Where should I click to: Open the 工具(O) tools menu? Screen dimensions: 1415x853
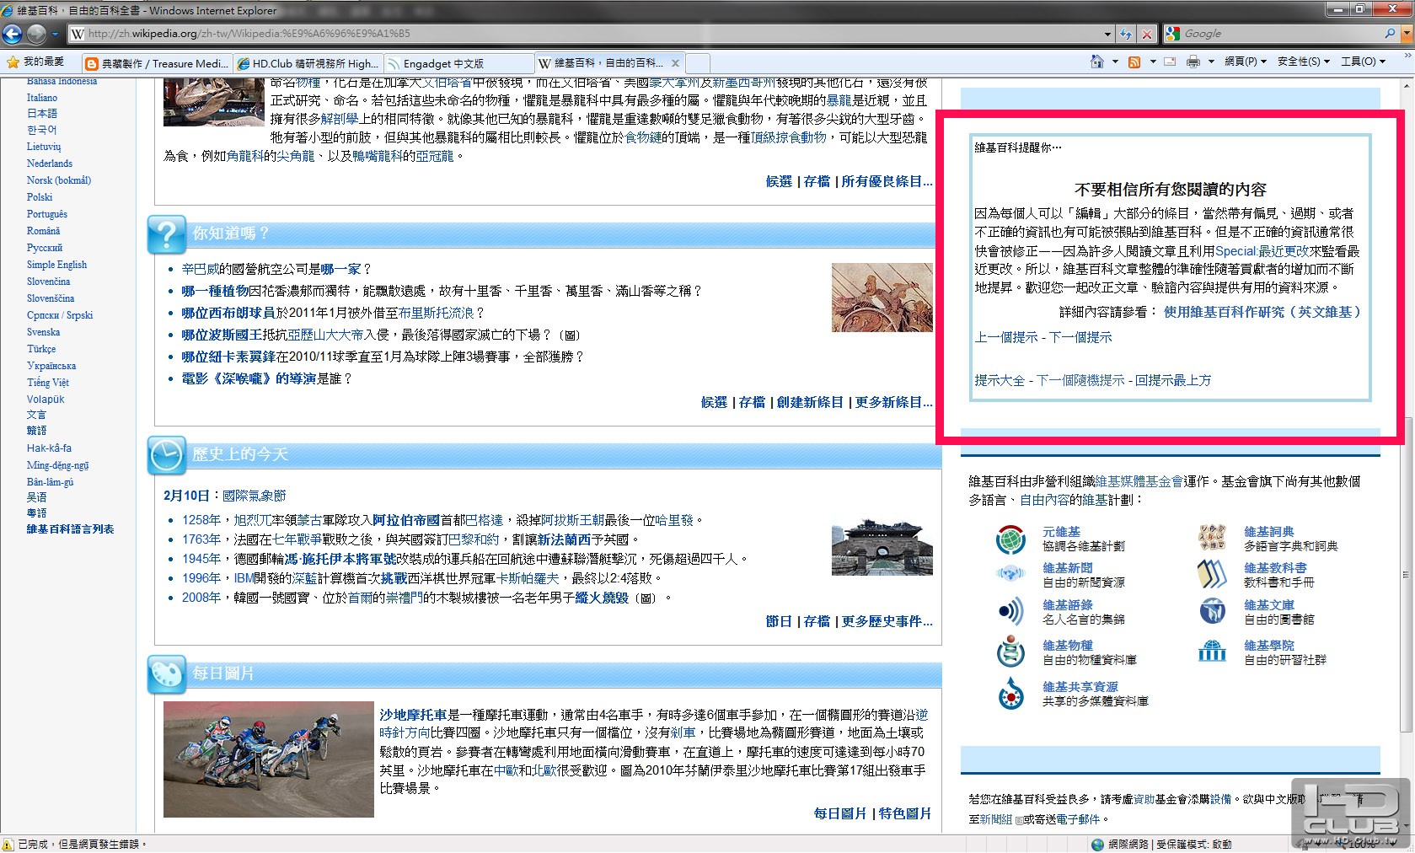coord(1362,62)
